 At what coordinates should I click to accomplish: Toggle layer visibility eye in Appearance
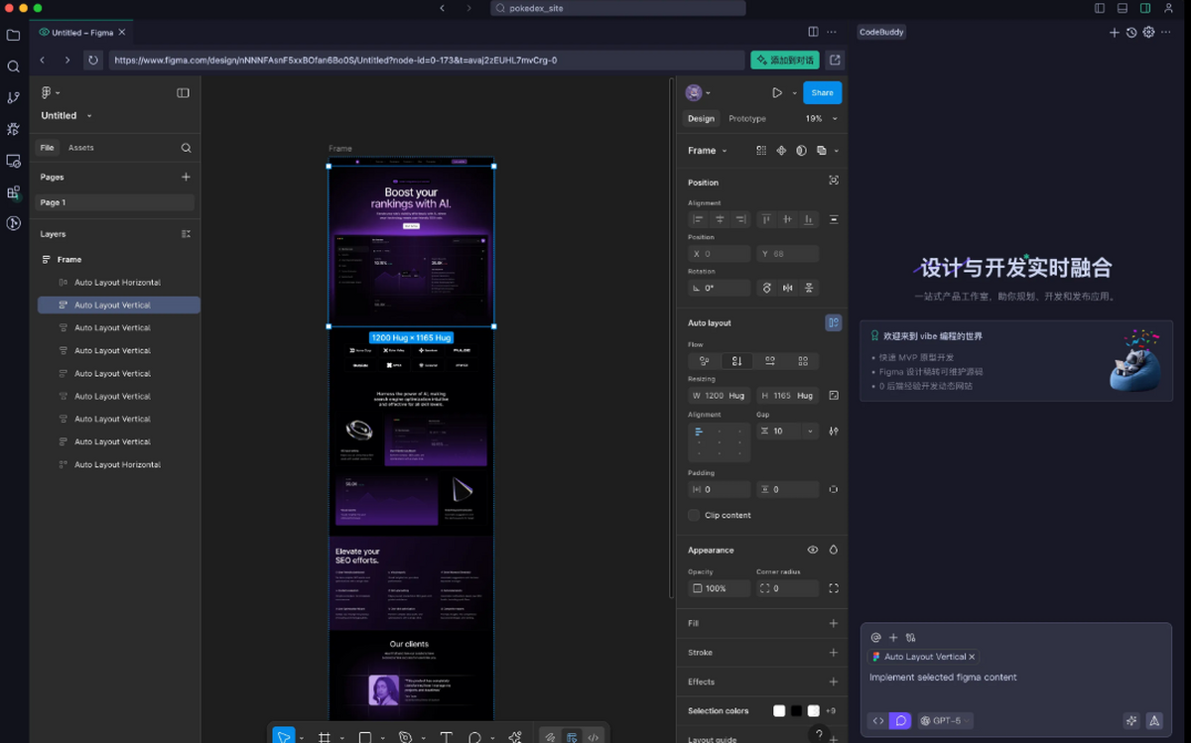tap(813, 550)
